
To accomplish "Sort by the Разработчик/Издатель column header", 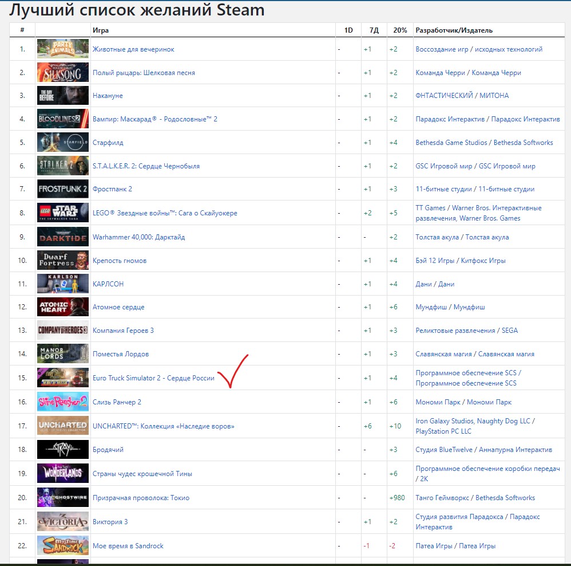I will (x=454, y=30).
